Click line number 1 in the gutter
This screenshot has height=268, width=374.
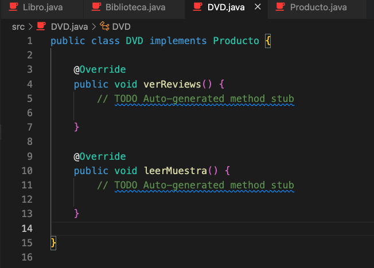pos(29,41)
